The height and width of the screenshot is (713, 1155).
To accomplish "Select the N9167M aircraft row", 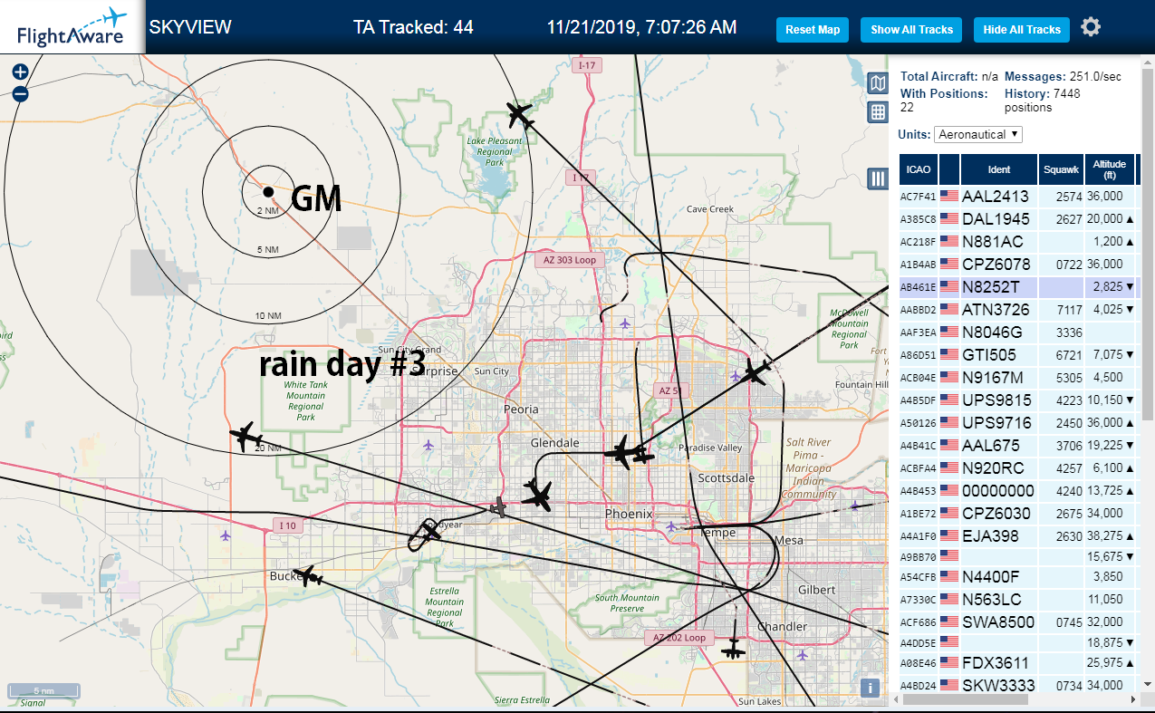I will [x=1018, y=377].
